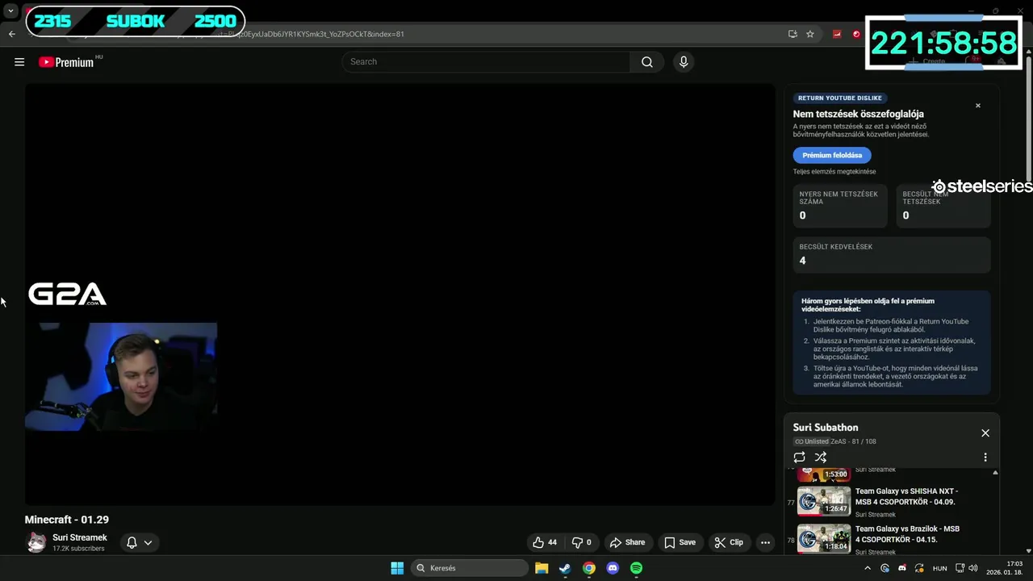Open Discord from the taskbar
Image resolution: width=1033 pixels, height=581 pixels.
(x=613, y=568)
